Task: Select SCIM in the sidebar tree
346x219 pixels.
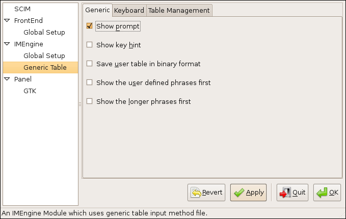Action: tap(22, 9)
